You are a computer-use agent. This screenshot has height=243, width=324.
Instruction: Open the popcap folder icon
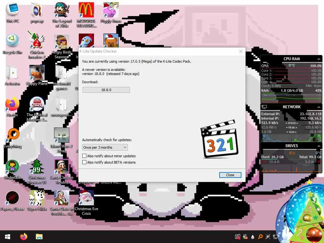point(37,13)
